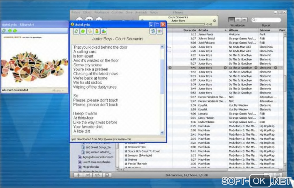Click the yellow note edit icon in AutoLyrix

tap(90, 31)
